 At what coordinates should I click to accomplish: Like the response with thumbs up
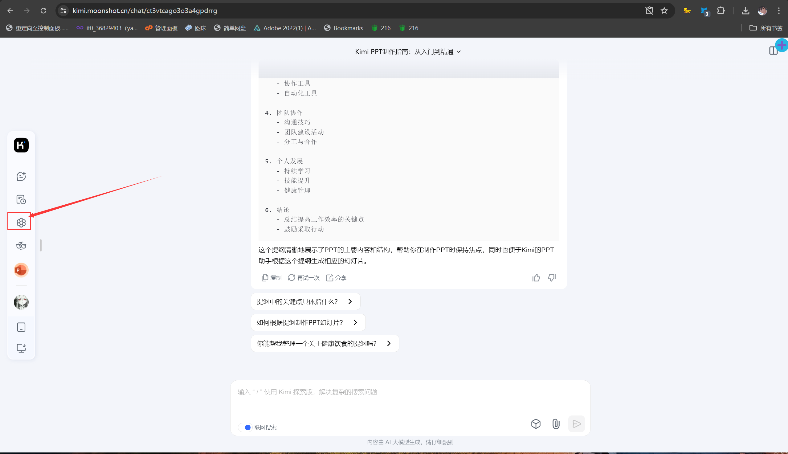click(536, 277)
